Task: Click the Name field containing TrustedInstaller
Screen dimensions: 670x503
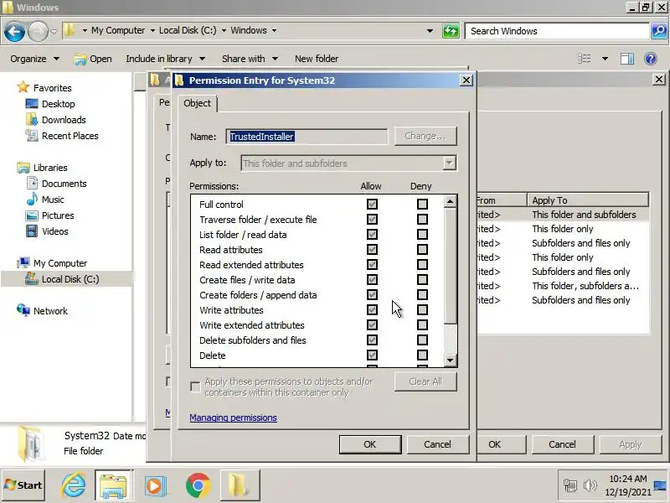Action: tap(307, 137)
